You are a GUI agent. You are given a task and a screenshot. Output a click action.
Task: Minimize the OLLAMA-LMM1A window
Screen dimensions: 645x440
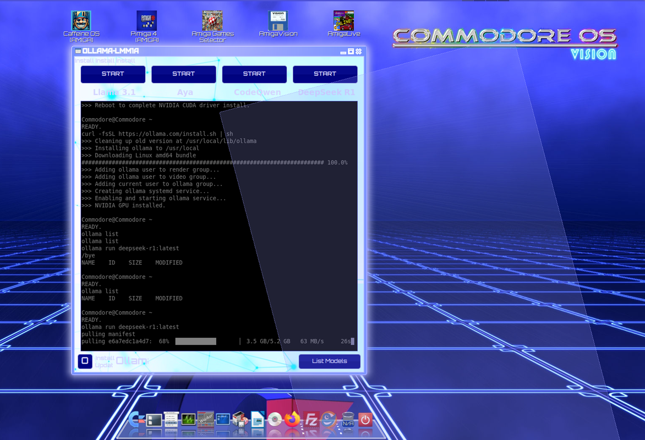coord(343,52)
